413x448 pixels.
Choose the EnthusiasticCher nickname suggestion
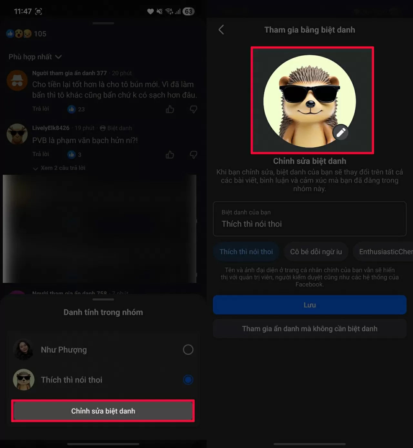pos(384,252)
